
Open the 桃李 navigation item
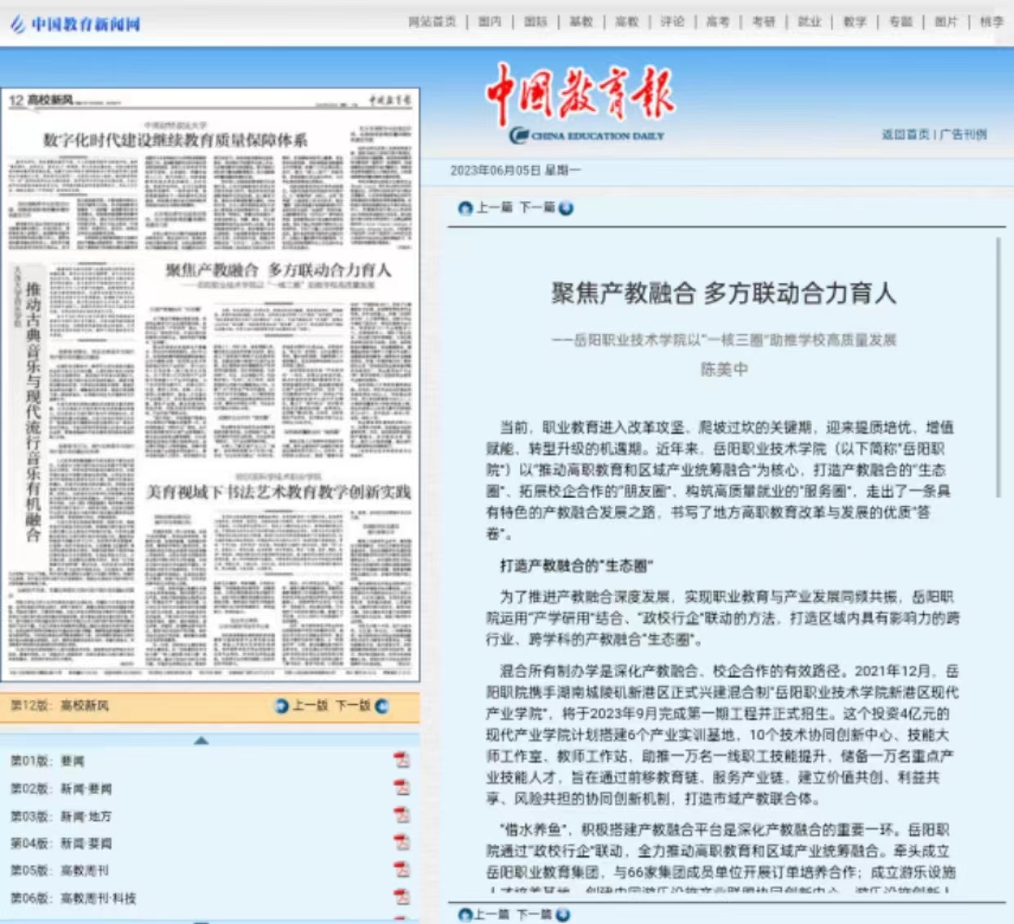[x=991, y=22]
